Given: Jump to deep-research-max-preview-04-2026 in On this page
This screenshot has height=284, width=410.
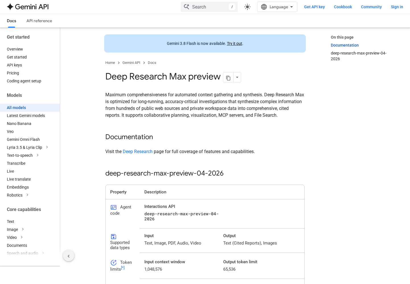Looking at the screenshot, I should coord(358,56).
